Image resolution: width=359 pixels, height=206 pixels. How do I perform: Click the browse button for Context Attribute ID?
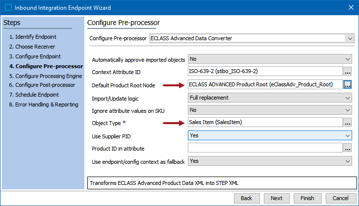348,72
